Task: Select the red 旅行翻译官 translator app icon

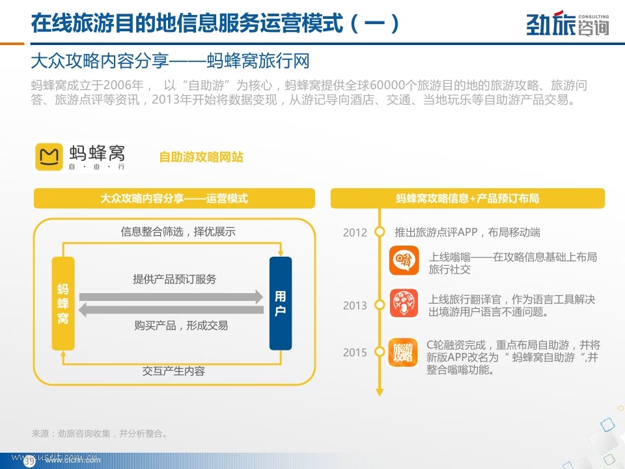Action: tap(404, 303)
